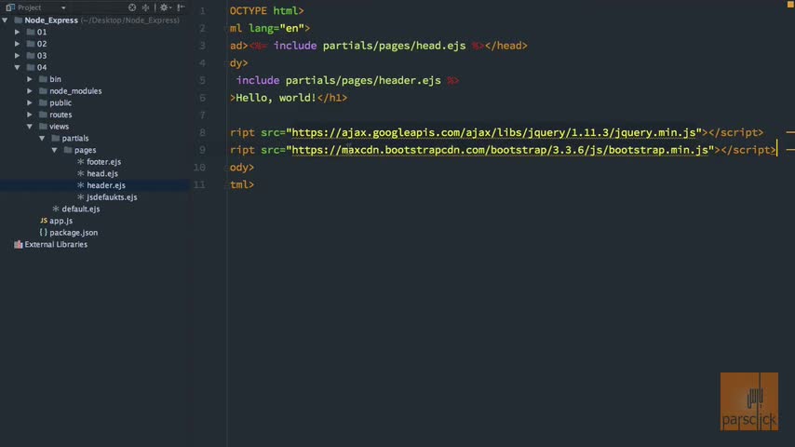Open default.ejs file
This screenshot has width=795, height=447.
81,209
